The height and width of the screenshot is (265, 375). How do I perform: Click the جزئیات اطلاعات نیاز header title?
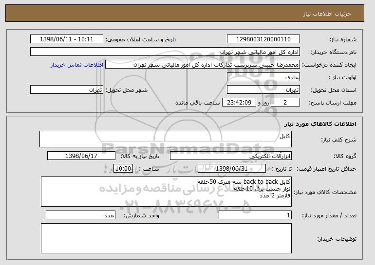[327, 14]
